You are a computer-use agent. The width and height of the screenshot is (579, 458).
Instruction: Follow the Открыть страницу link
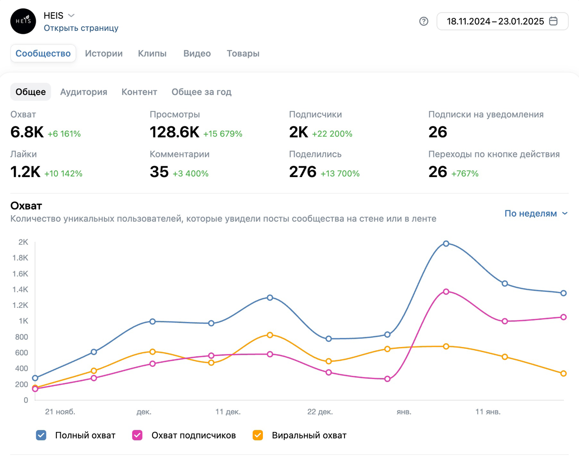(81, 28)
